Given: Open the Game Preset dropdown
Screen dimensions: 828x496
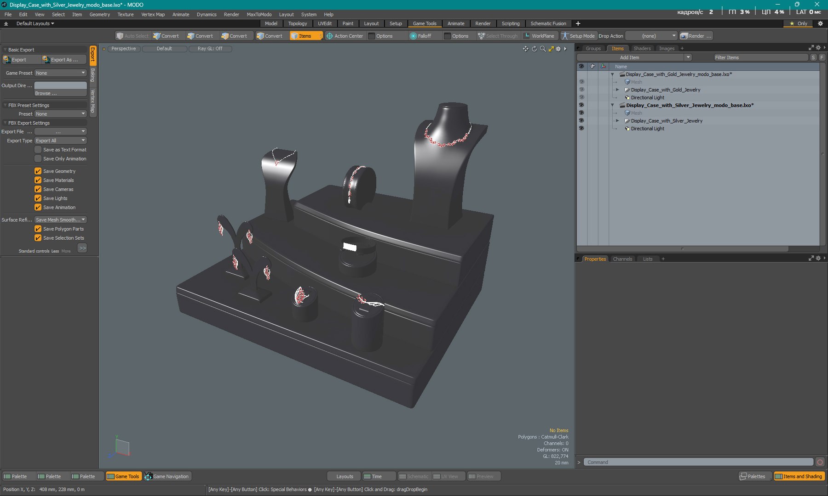Looking at the screenshot, I should point(61,73).
